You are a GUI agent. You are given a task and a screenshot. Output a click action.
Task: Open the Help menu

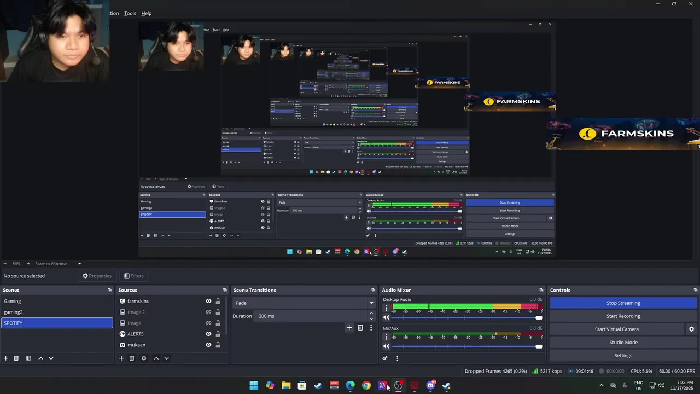(147, 13)
